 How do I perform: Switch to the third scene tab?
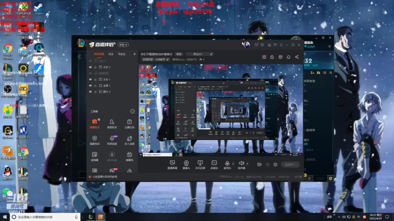pos(122,54)
